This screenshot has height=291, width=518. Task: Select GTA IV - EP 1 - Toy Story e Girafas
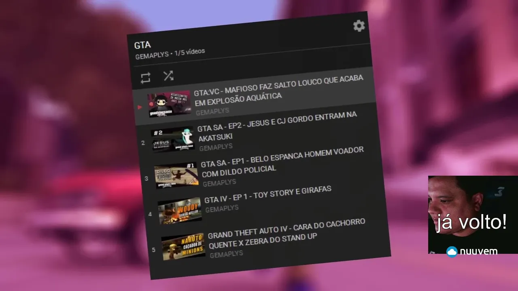268,194
